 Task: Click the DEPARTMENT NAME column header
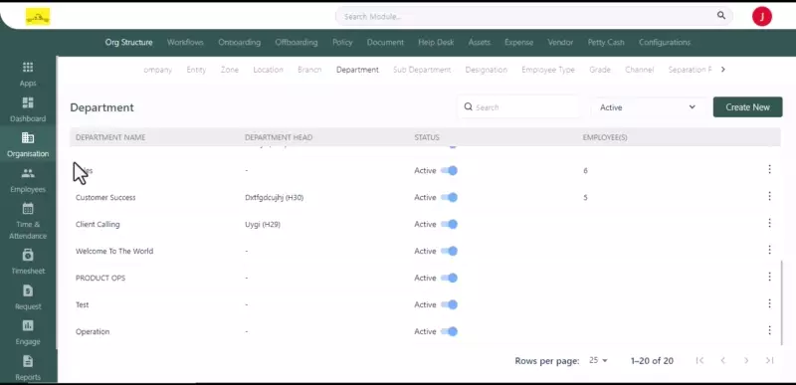[110, 137]
